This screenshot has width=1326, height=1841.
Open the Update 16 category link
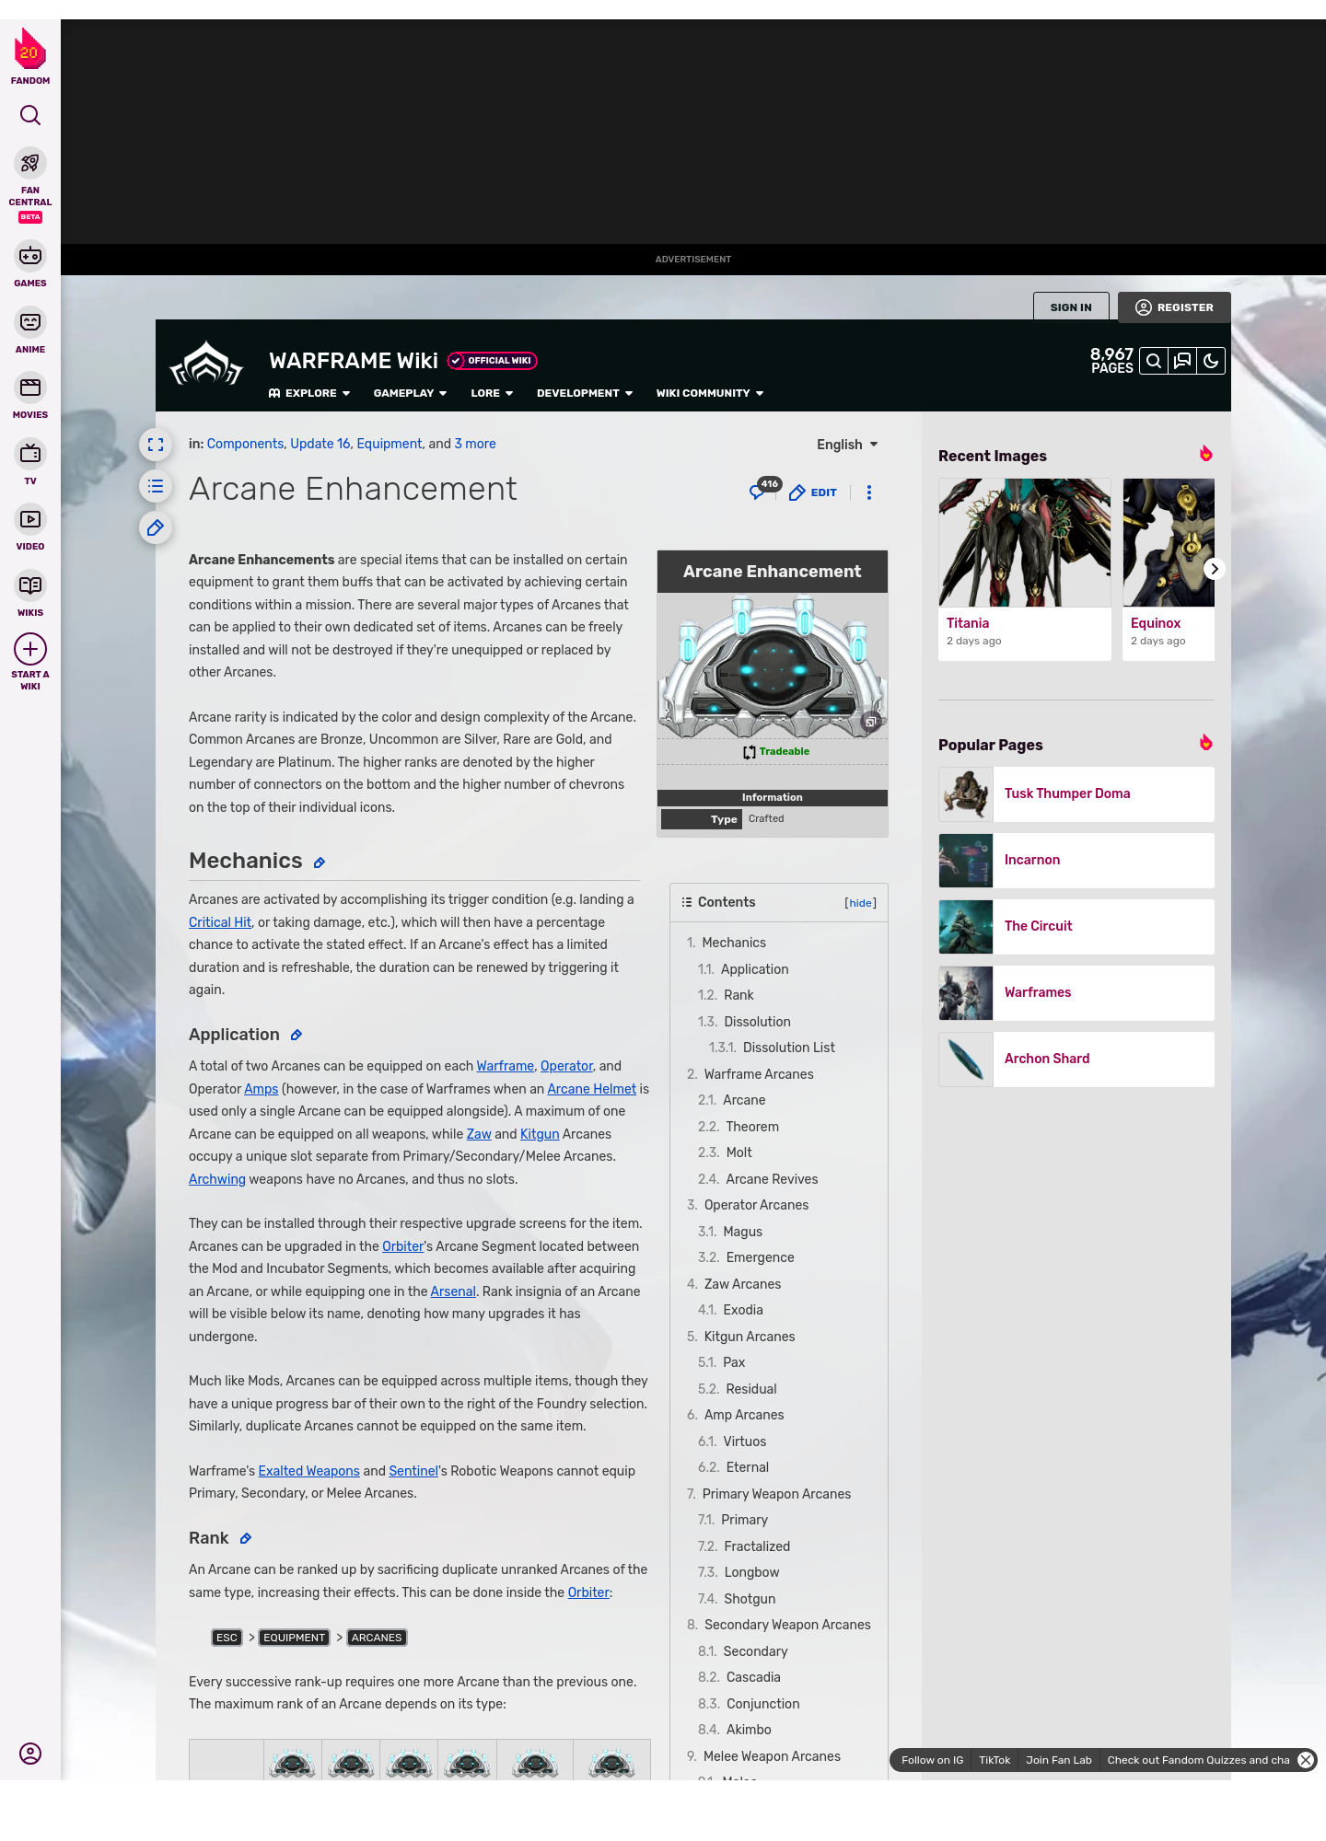[320, 444]
